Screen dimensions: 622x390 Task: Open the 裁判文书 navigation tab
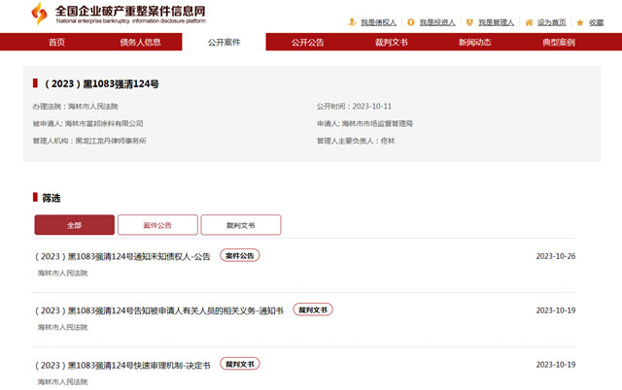coord(392,42)
